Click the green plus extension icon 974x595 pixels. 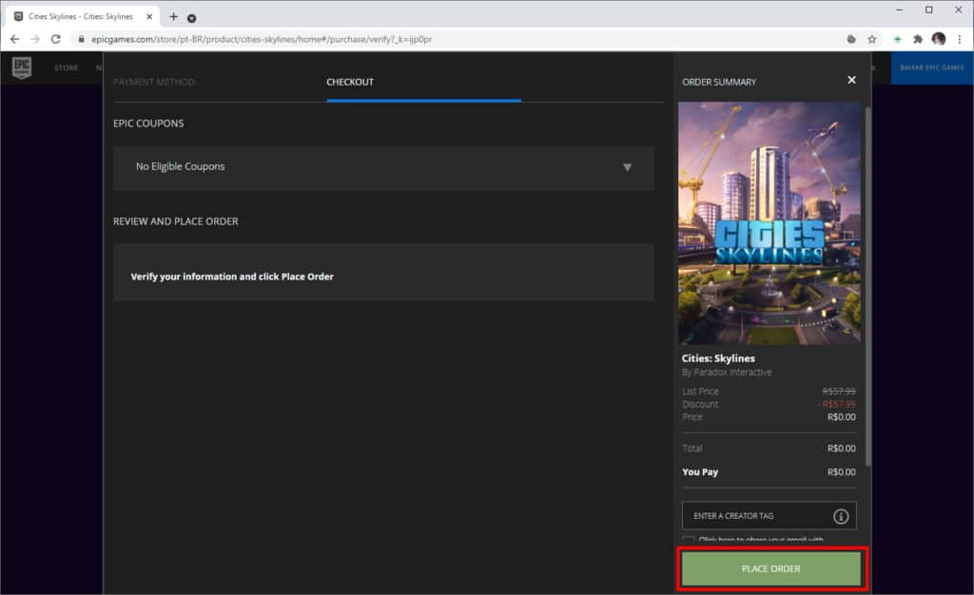(x=897, y=39)
